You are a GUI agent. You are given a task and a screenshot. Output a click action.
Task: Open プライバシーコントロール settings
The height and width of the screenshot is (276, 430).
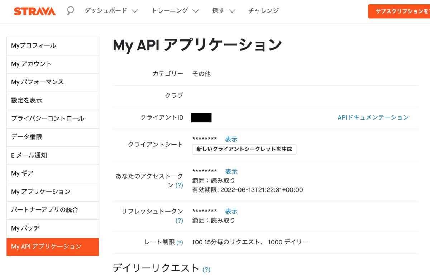53,119
